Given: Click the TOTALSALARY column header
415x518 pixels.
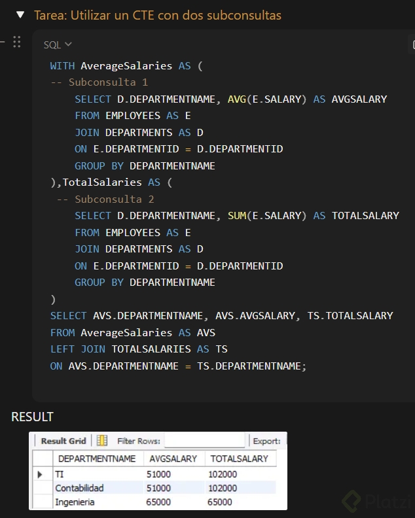Looking at the screenshot, I should tap(239, 458).
